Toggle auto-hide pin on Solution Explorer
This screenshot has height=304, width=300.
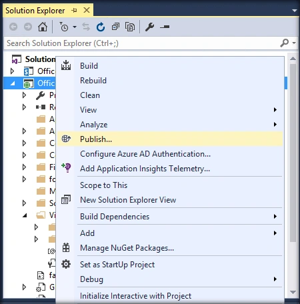[74, 10]
